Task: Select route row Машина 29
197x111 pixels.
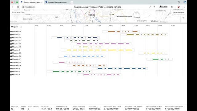Action: (x=15, y=65)
